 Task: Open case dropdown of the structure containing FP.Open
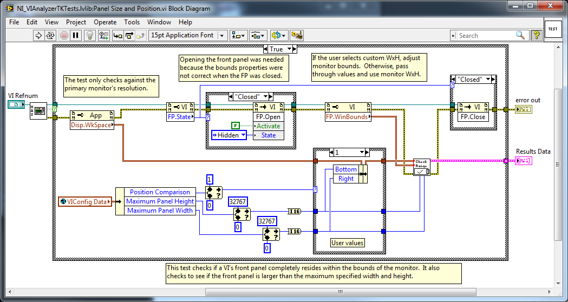click(x=265, y=97)
